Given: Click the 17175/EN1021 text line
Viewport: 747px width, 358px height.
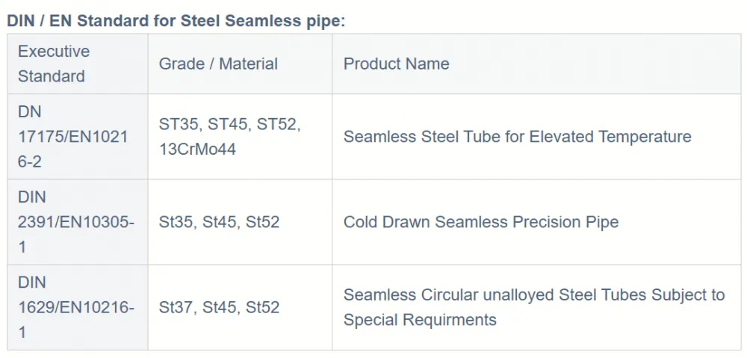Looking at the screenshot, I should click(73, 138).
